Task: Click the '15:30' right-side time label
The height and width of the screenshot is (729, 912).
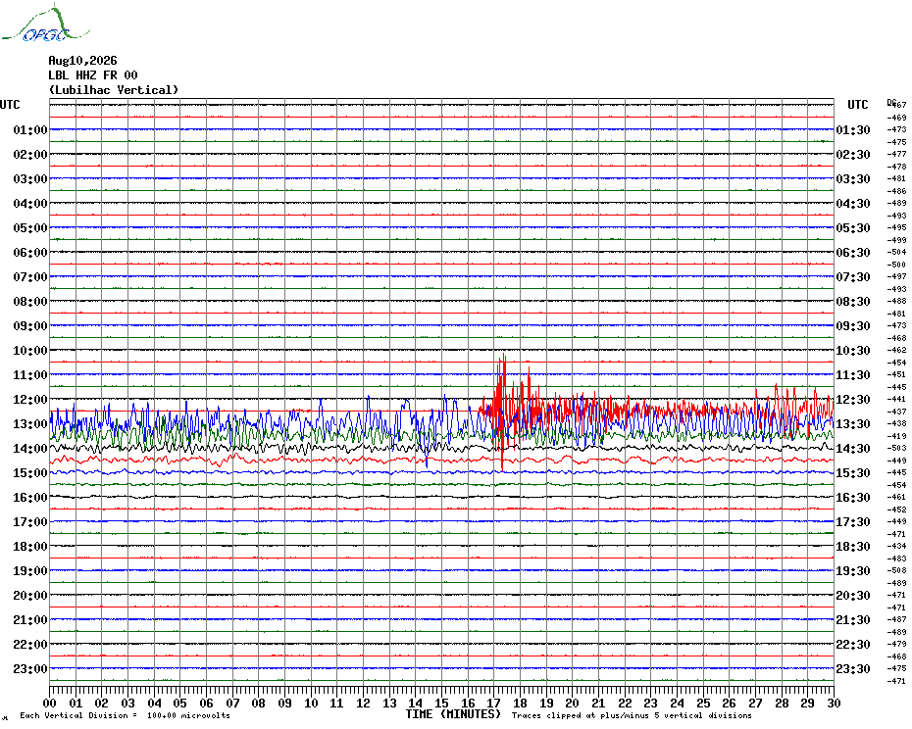Action: (853, 473)
